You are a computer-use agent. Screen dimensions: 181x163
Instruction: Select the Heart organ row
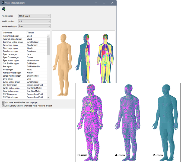click(x=10, y=70)
